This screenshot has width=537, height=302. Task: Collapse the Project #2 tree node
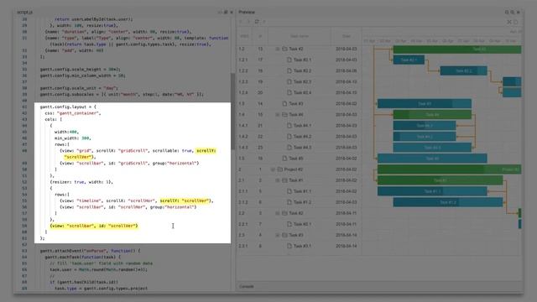point(273,169)
